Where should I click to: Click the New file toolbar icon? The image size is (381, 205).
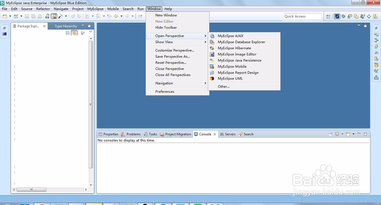click(x=5, y=16)
